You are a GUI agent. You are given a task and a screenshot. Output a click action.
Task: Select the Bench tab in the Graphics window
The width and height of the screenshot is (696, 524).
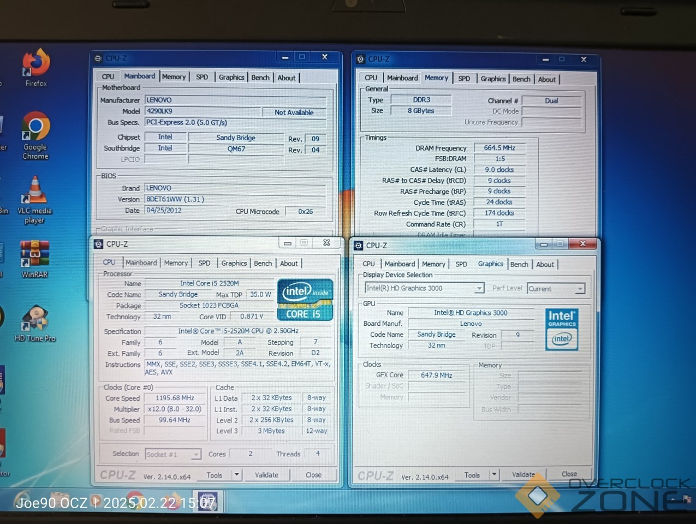519,264
